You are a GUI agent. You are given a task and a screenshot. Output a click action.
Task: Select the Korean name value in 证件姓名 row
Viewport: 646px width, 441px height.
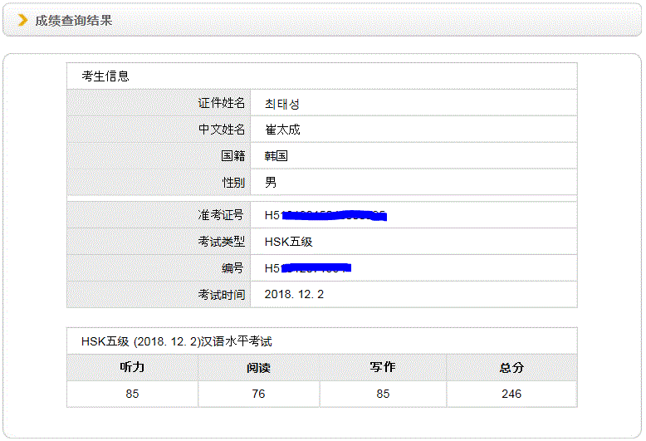pos(281,104)
